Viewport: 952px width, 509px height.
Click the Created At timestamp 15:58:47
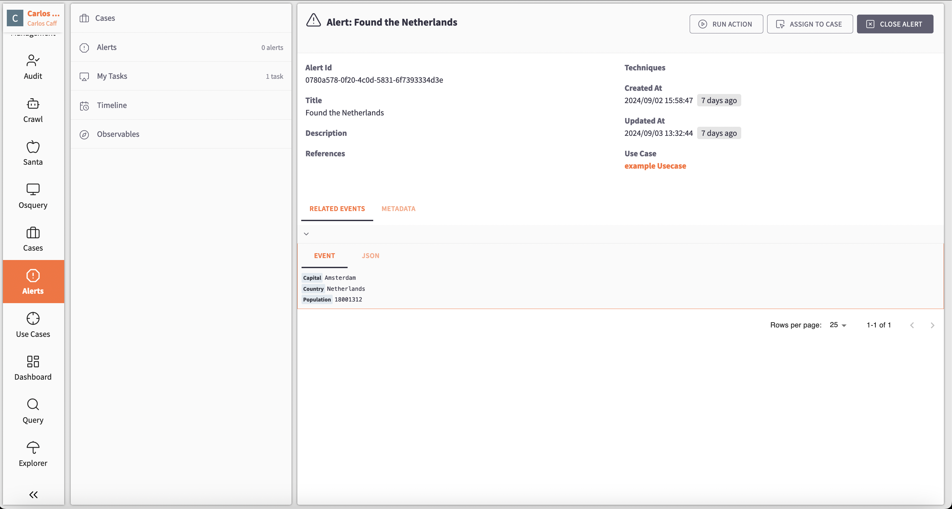click(x=658, y=101)
